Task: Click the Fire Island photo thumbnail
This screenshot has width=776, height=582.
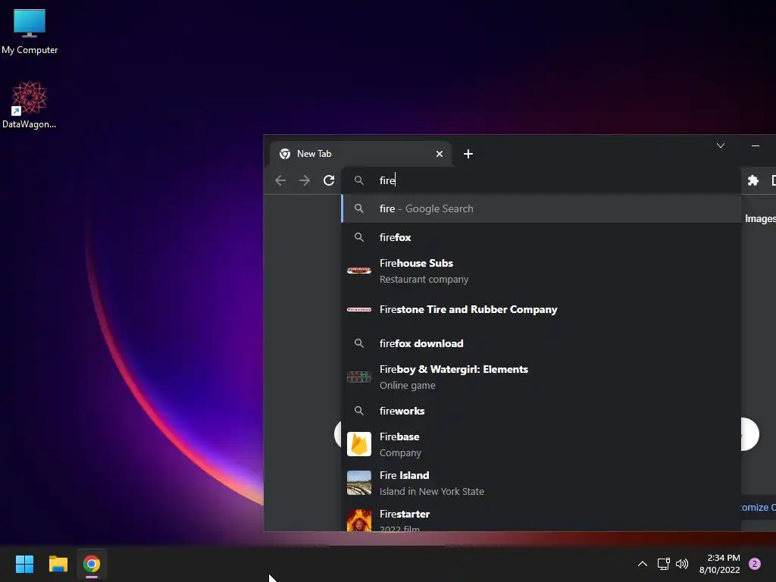Action: [358, 483]
